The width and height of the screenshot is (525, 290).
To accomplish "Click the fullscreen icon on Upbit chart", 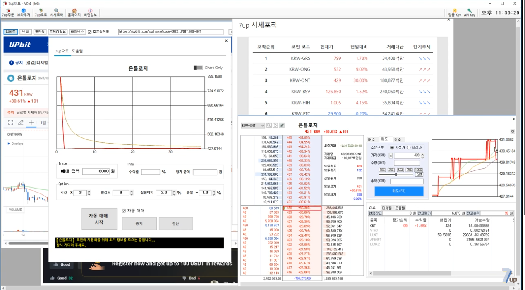I will pyautogui.click(x=11, y=123).
